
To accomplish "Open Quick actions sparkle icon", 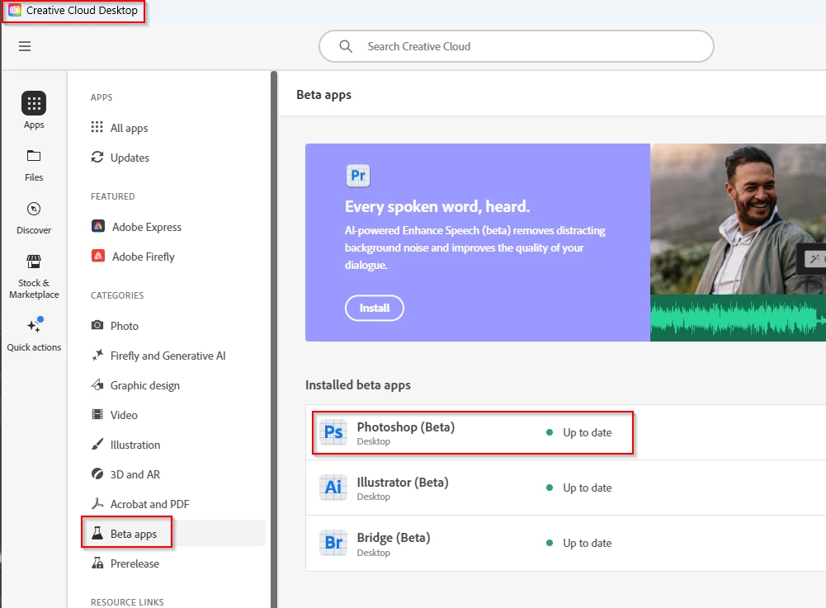I will pyautogui.click(x=35, y=325).
